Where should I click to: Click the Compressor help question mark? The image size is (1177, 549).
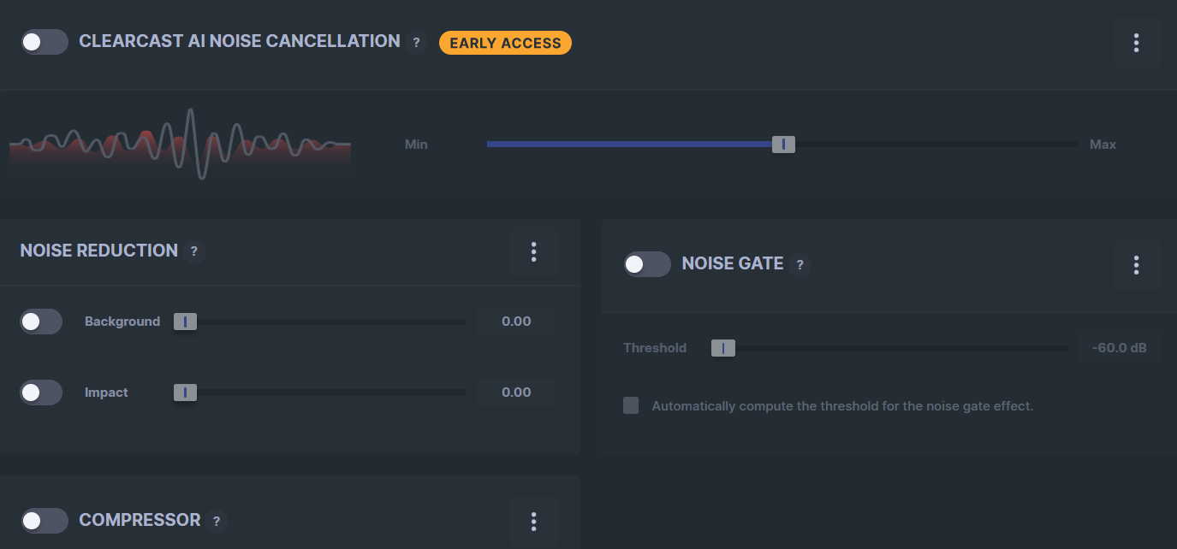[x=217, y=521]
